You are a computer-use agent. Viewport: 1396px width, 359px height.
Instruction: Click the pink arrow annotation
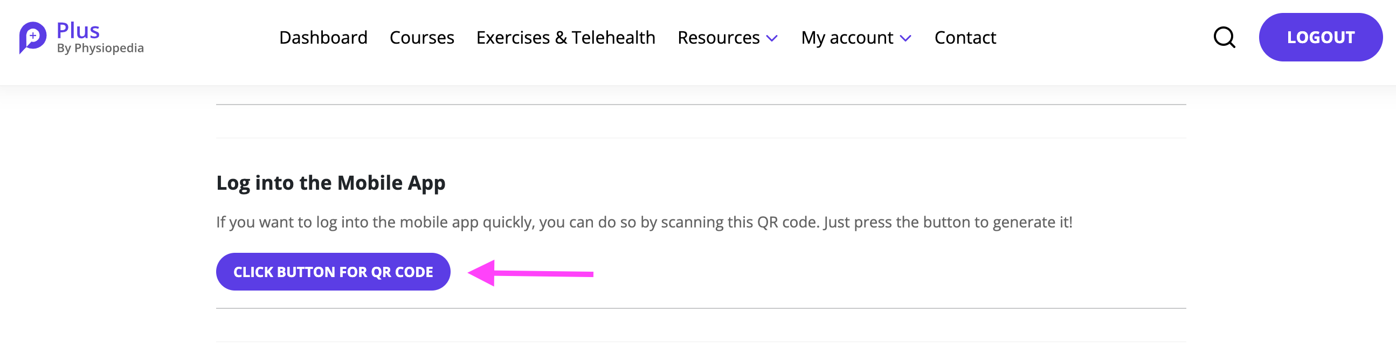point(530,273)
